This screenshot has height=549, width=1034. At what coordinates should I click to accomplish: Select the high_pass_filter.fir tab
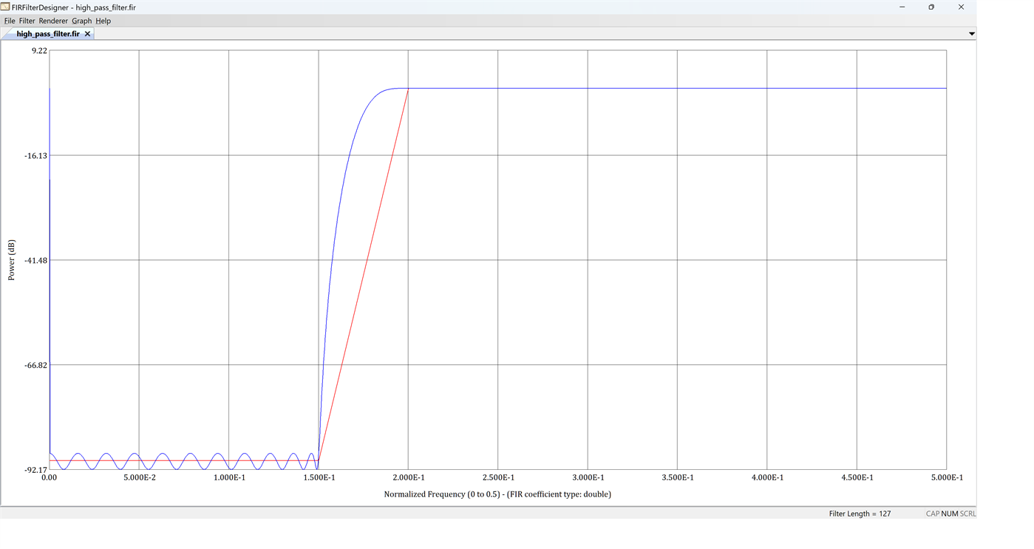click(48, 34)
